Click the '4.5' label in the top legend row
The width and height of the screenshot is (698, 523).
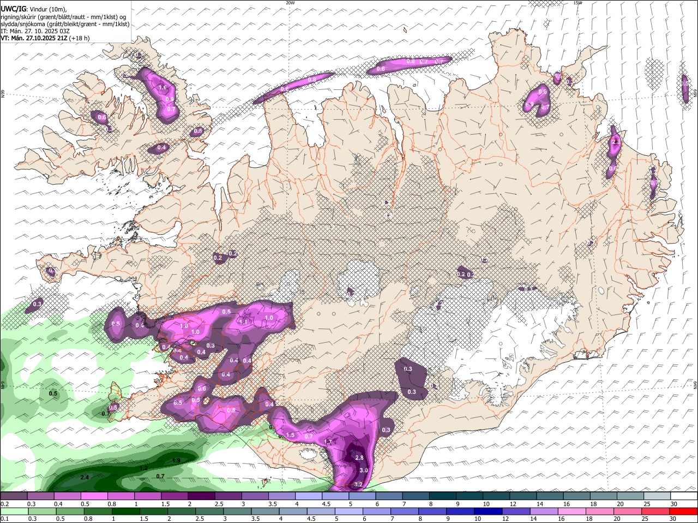[326, 504]
